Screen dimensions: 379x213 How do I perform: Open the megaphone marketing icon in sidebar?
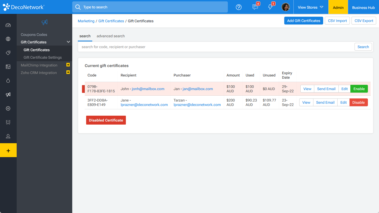pyautogui.click(x=8, y=95)
